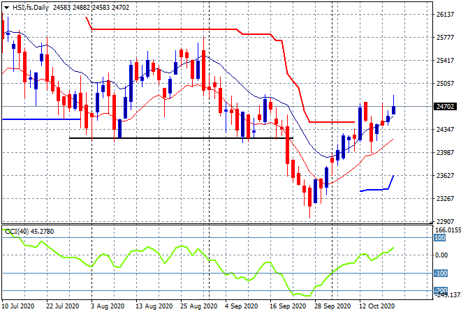Image resolution: width=461 pixels, height=314 pixels.
Task: Click the 10 Jul 2020 date label
Action: (x=17, y=306)
